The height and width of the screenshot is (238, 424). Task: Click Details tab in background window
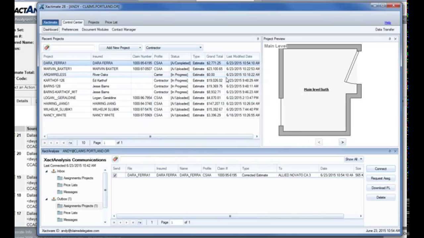tap(22, 101)
